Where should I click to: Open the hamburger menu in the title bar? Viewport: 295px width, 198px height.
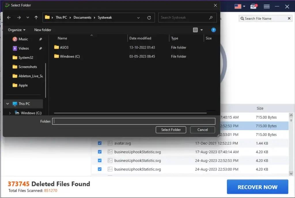[266, 6]
